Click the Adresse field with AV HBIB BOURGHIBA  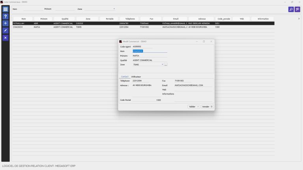tap(146, 91)
